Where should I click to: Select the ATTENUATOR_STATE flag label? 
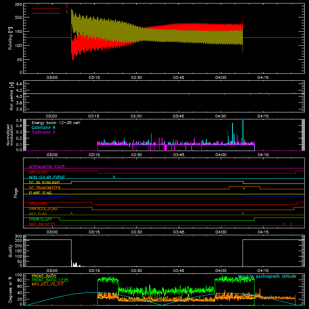tap(47, 167)
